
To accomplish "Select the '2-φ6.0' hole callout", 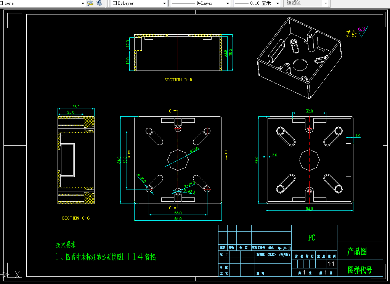I will (x=190, y=185).
